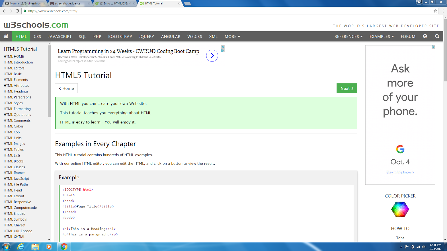Expand the MORE dropdown menu
The height and width of the screenshot is (251, 447).
(x=232, y=36)
